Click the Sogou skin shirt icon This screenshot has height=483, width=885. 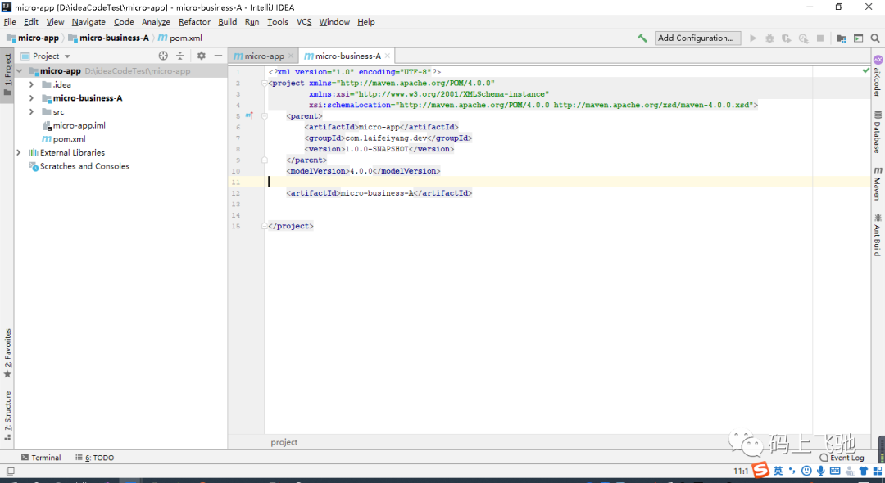[864, 471]
